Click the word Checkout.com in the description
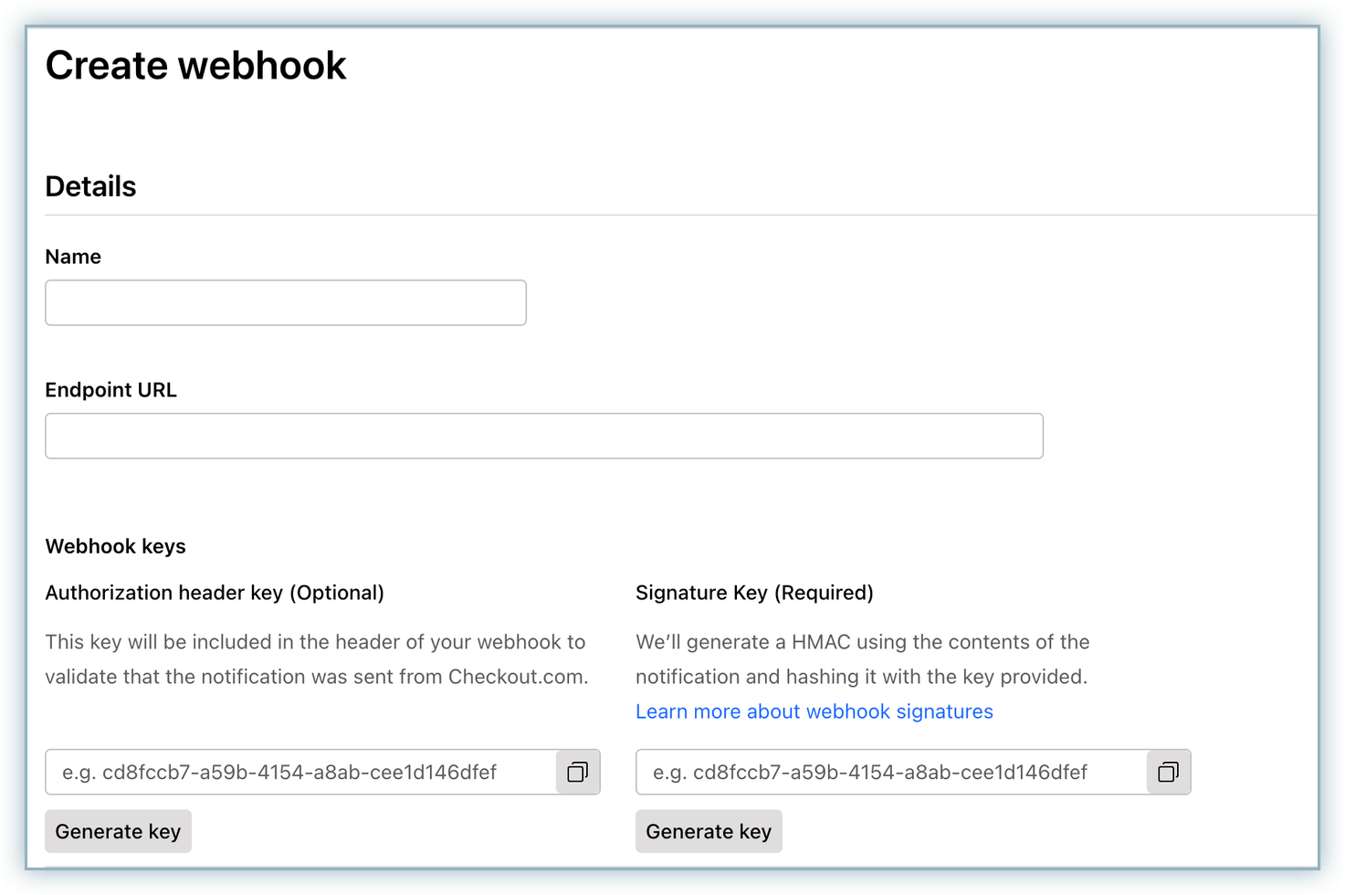 coord(517,678)
